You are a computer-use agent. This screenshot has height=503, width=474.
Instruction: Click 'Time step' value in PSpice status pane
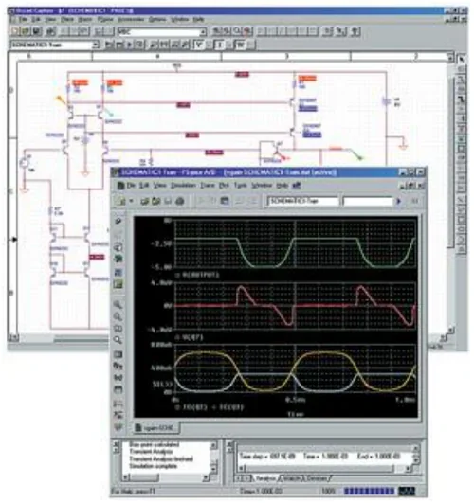(267, 456)
